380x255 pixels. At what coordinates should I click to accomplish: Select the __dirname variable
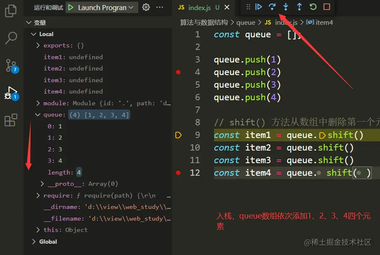[x=107, y=207]
